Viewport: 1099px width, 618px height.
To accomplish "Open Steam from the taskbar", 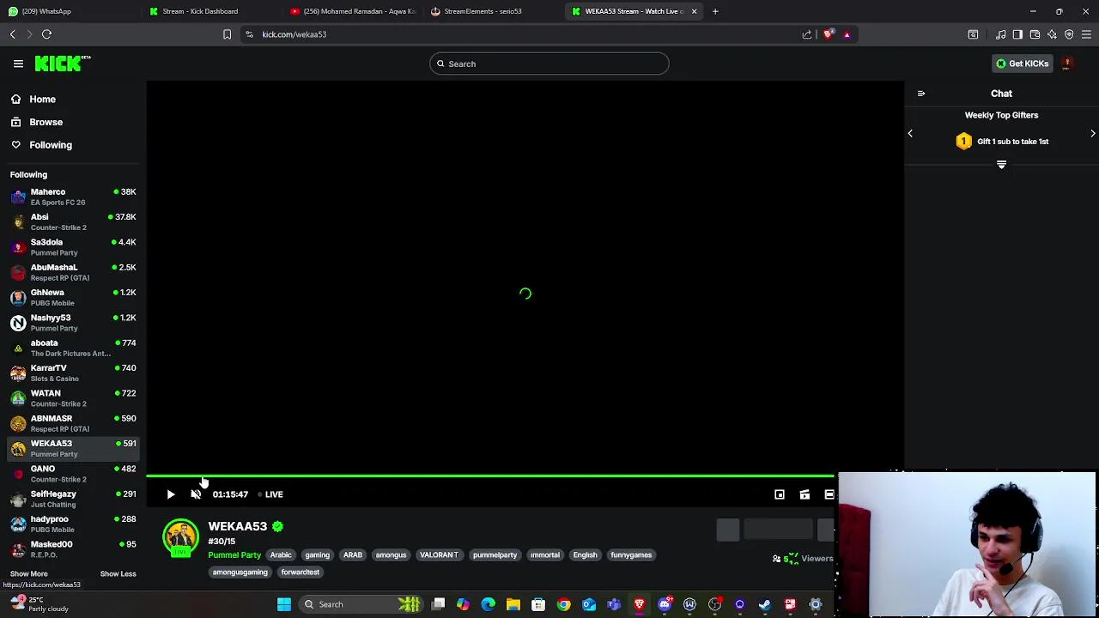I will tap(765, 604).
